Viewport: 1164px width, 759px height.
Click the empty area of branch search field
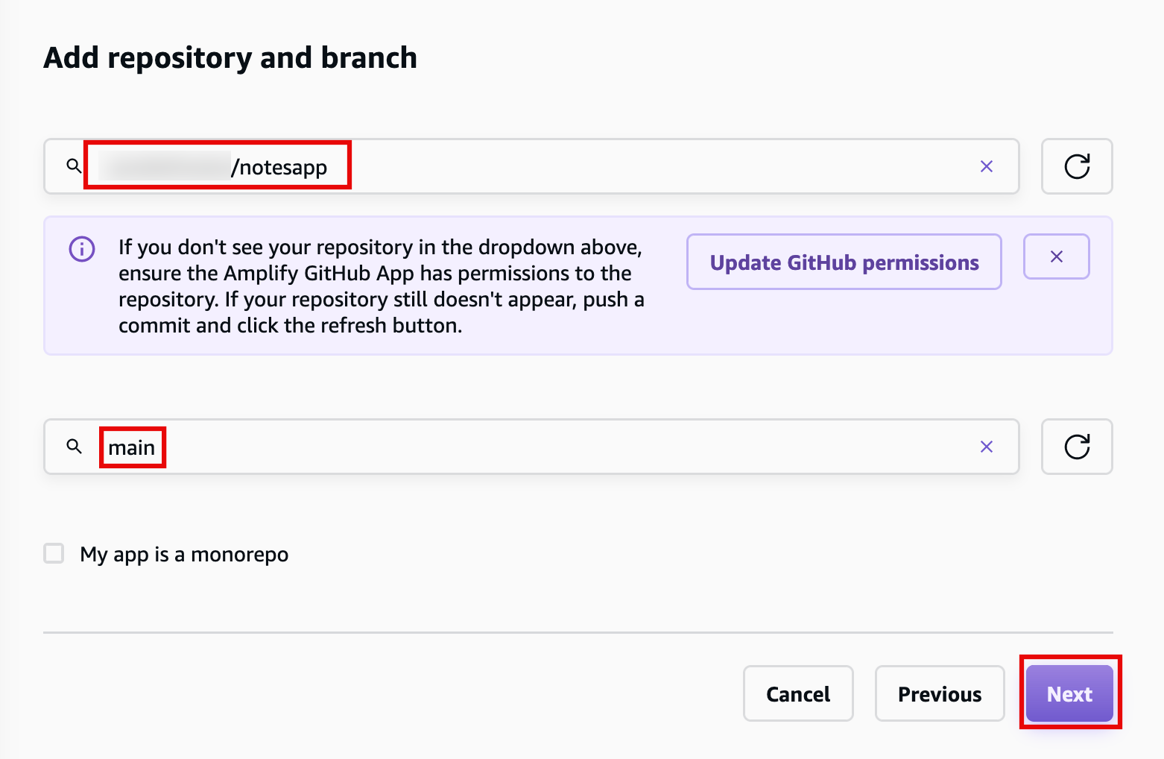click(566, 447)
